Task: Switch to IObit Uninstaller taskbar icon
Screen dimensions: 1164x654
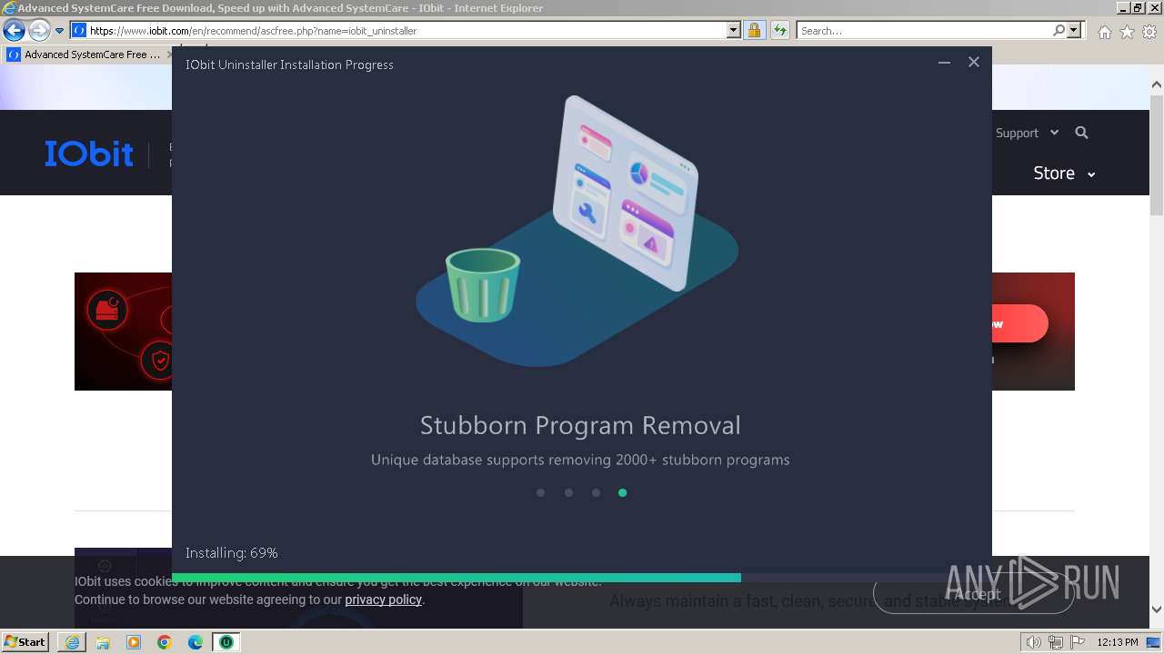Action: coord(226,642)
